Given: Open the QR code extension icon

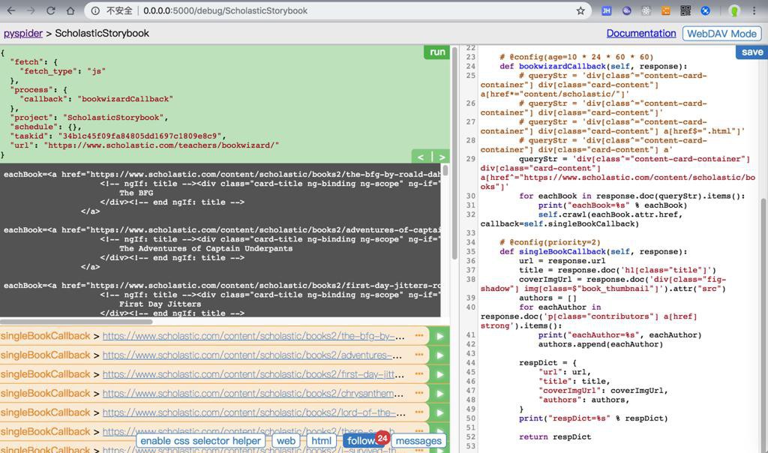Looking at the screenshot, I should [x=685, y=10].
